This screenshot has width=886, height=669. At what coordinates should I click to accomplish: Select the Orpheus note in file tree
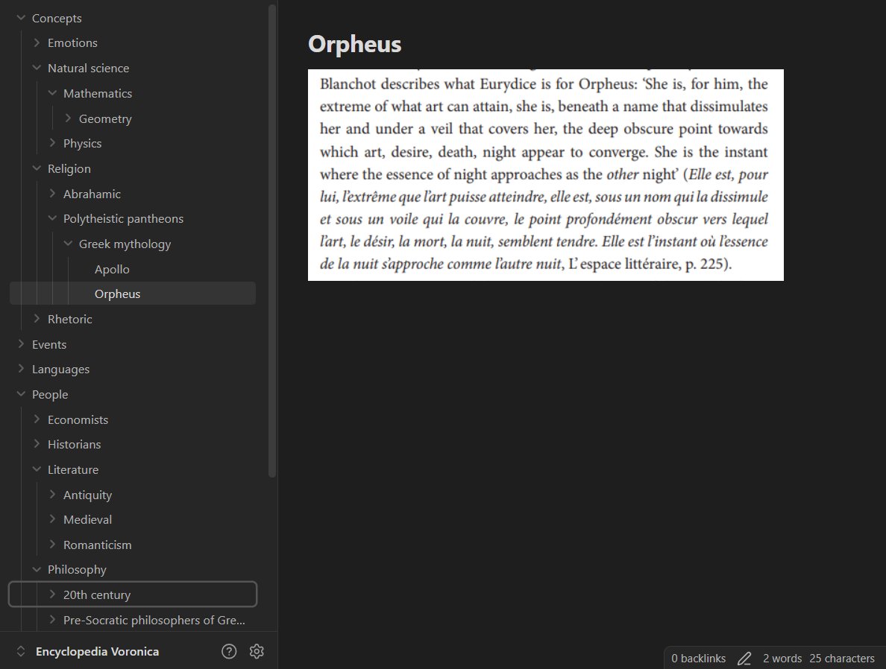pos(133,294)
